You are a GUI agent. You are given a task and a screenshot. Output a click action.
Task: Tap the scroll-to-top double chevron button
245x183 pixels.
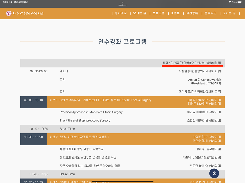click(x=214, y=173)
